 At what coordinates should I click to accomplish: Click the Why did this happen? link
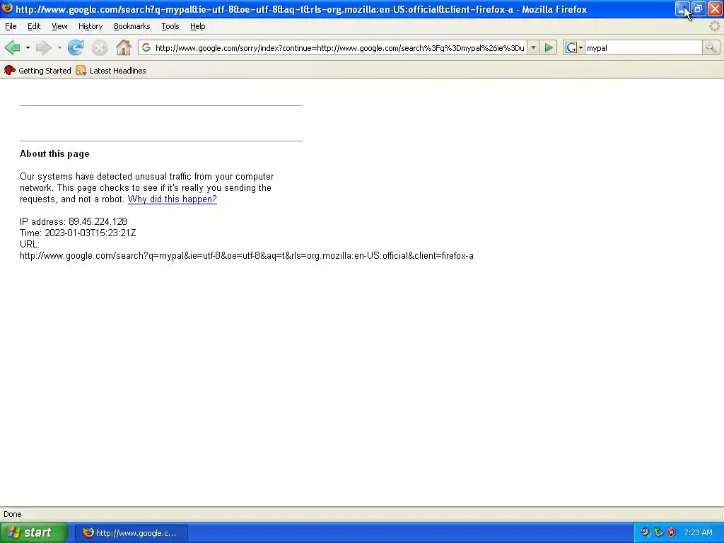173,199
